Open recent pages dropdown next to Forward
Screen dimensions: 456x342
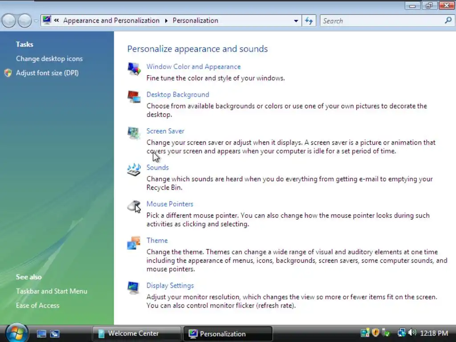pos(36,21)
